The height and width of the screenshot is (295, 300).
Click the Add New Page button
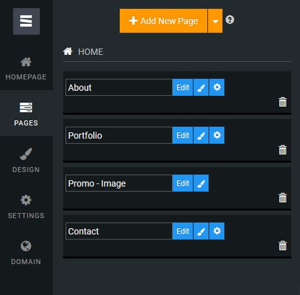163,21
